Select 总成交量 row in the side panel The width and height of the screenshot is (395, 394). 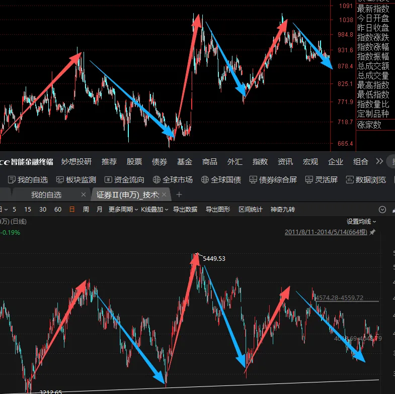[x=373, y=76]
